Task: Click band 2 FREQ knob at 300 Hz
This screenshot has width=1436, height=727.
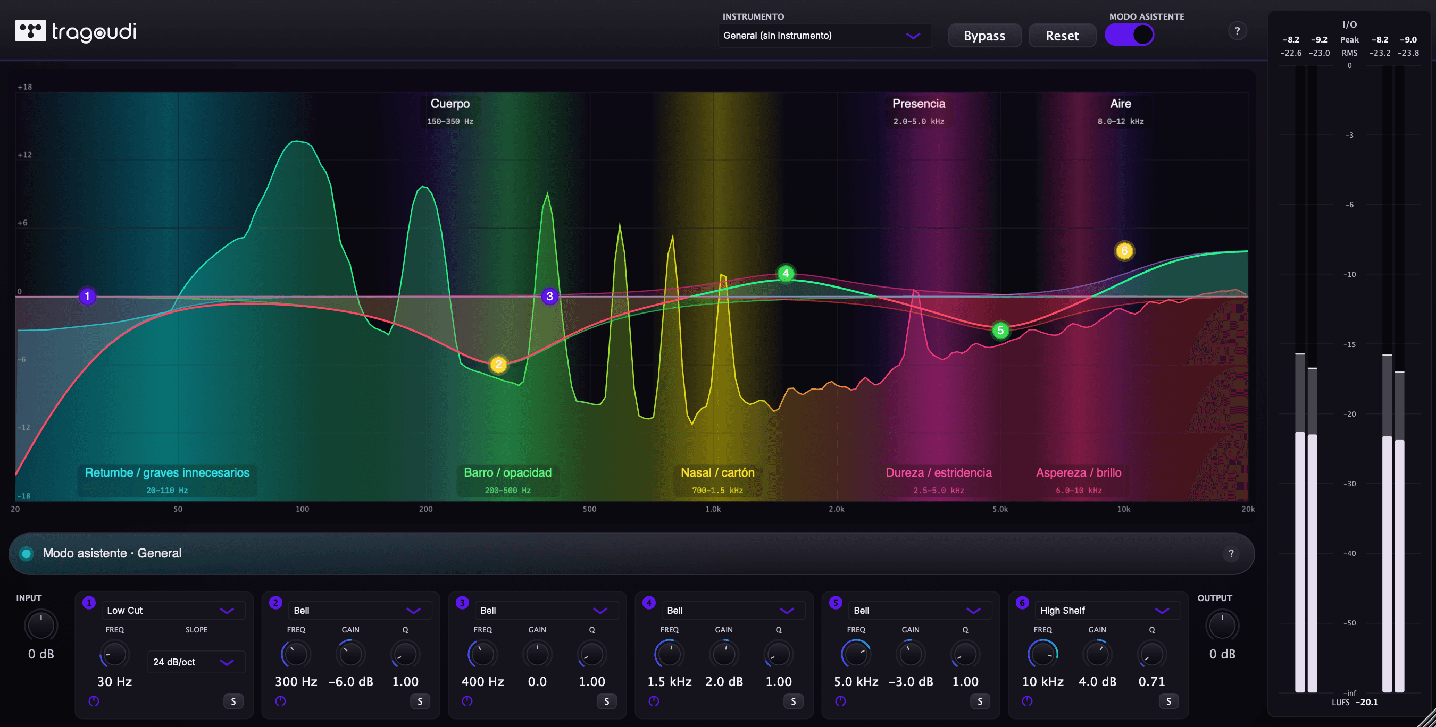Action: tap(296, 654)
